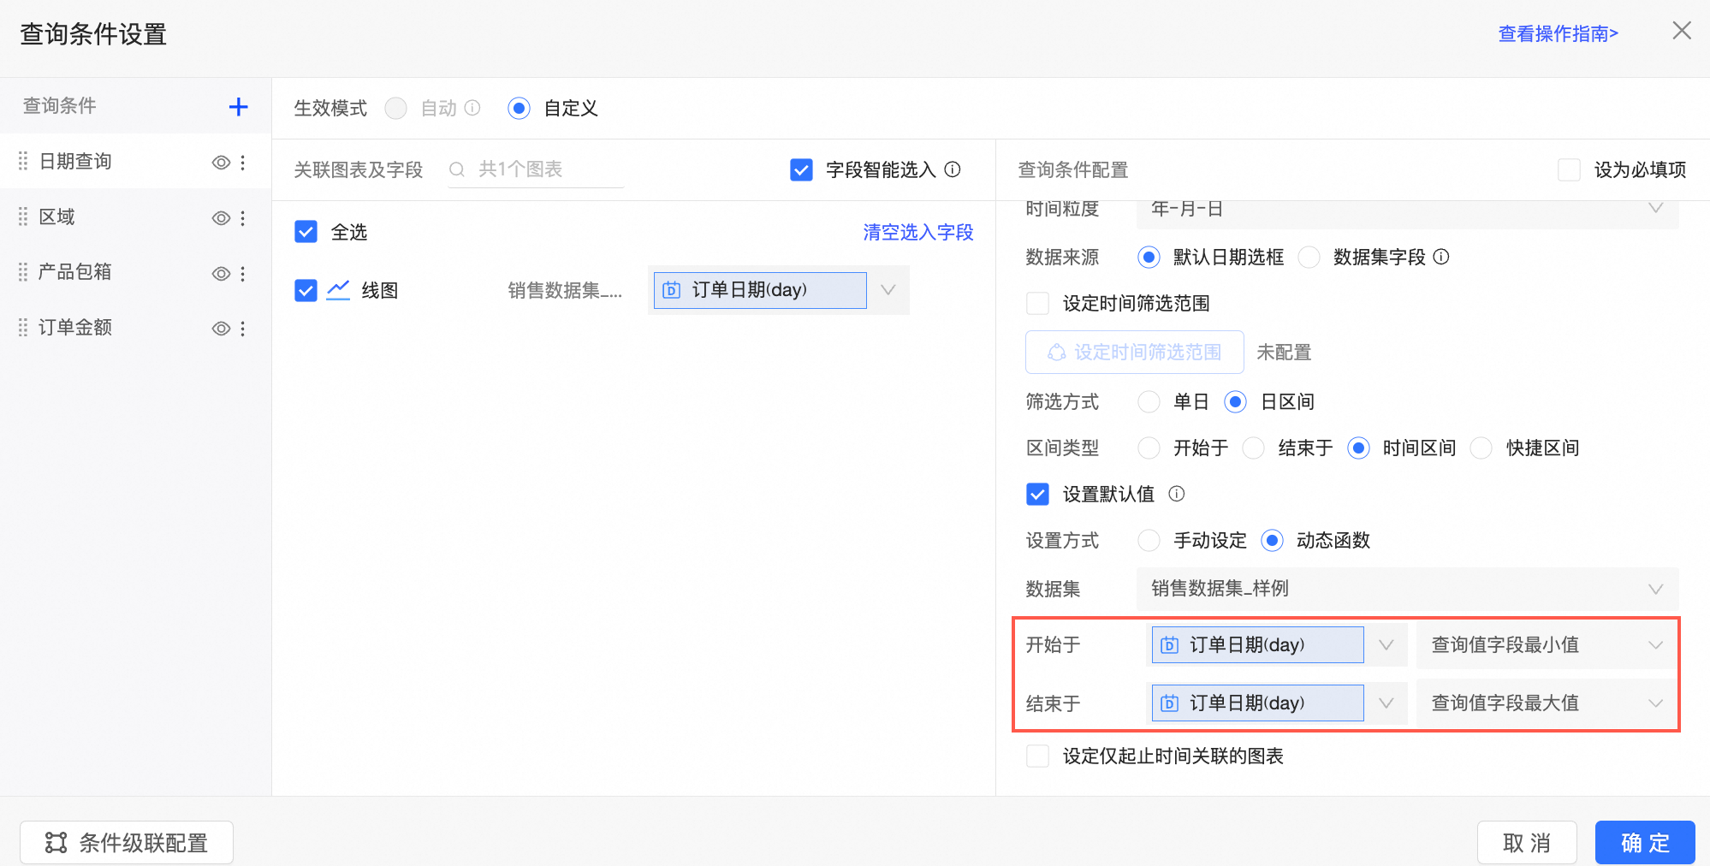1710x866 pixels.
Task: Uncheck the 全选 checkbox
Action: click(306, 232)
